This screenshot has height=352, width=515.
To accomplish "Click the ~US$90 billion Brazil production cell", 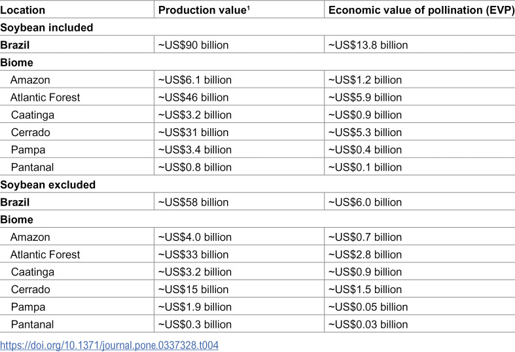I will [x=193, y=45].
